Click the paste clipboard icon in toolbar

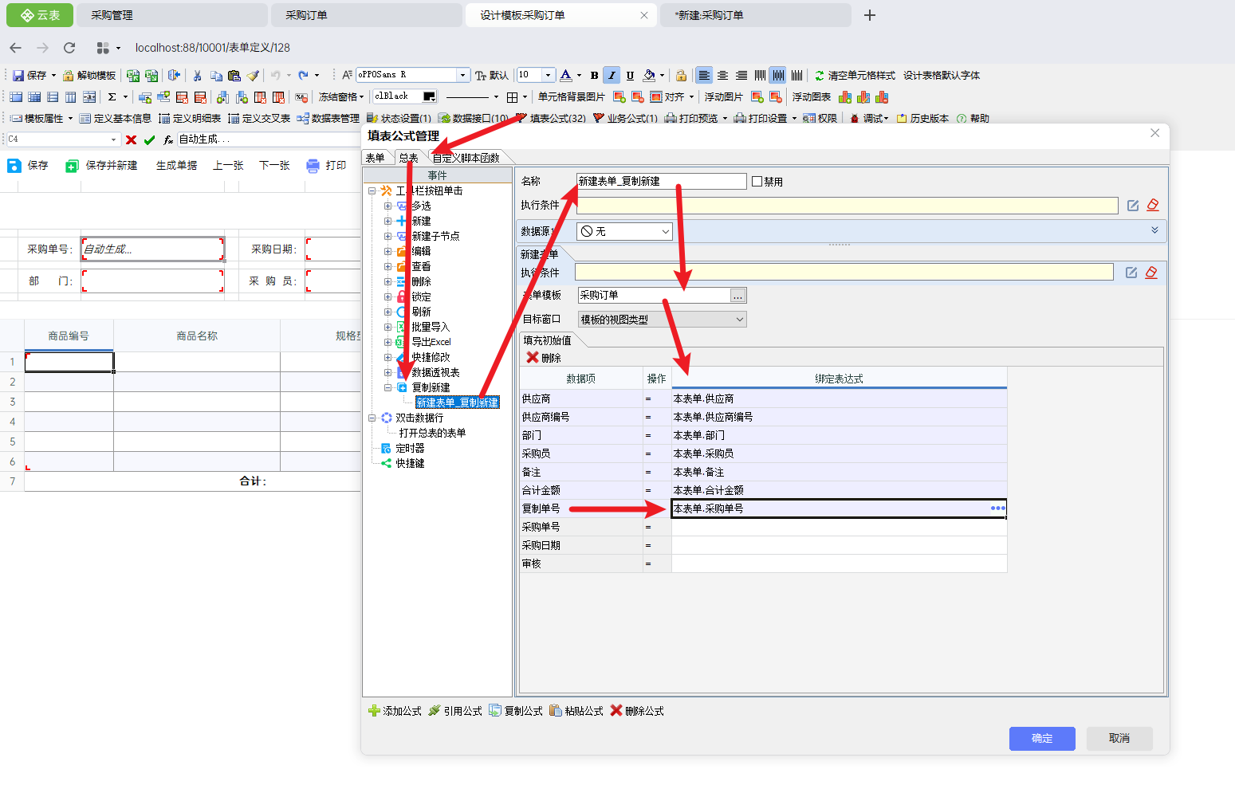[234, 76]
